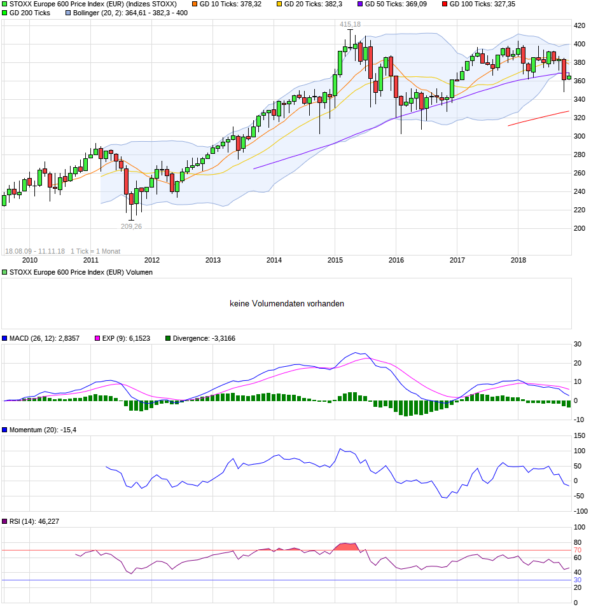The image size is (598, 609).
Task: Click the high marker '415,18'
Action: pyautogui.click(x=350, y=24)
